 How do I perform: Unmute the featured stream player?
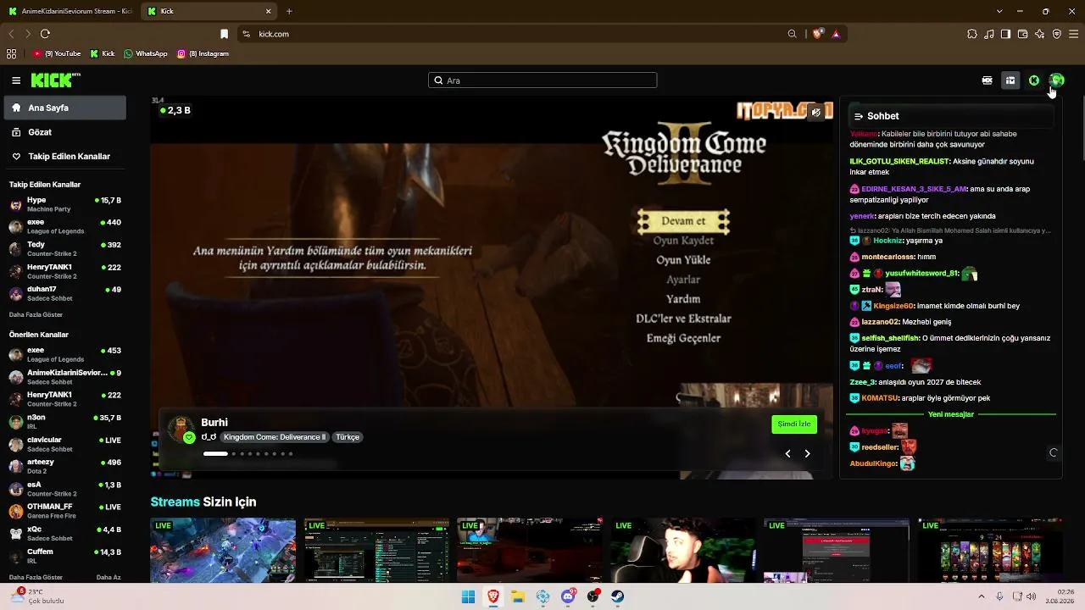[x=816, y=112]
